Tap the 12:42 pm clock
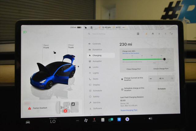196x131 pixels. coord(106,27)
